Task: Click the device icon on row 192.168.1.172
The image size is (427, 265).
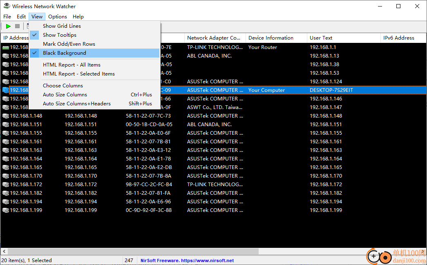Action: coord(6,185)
